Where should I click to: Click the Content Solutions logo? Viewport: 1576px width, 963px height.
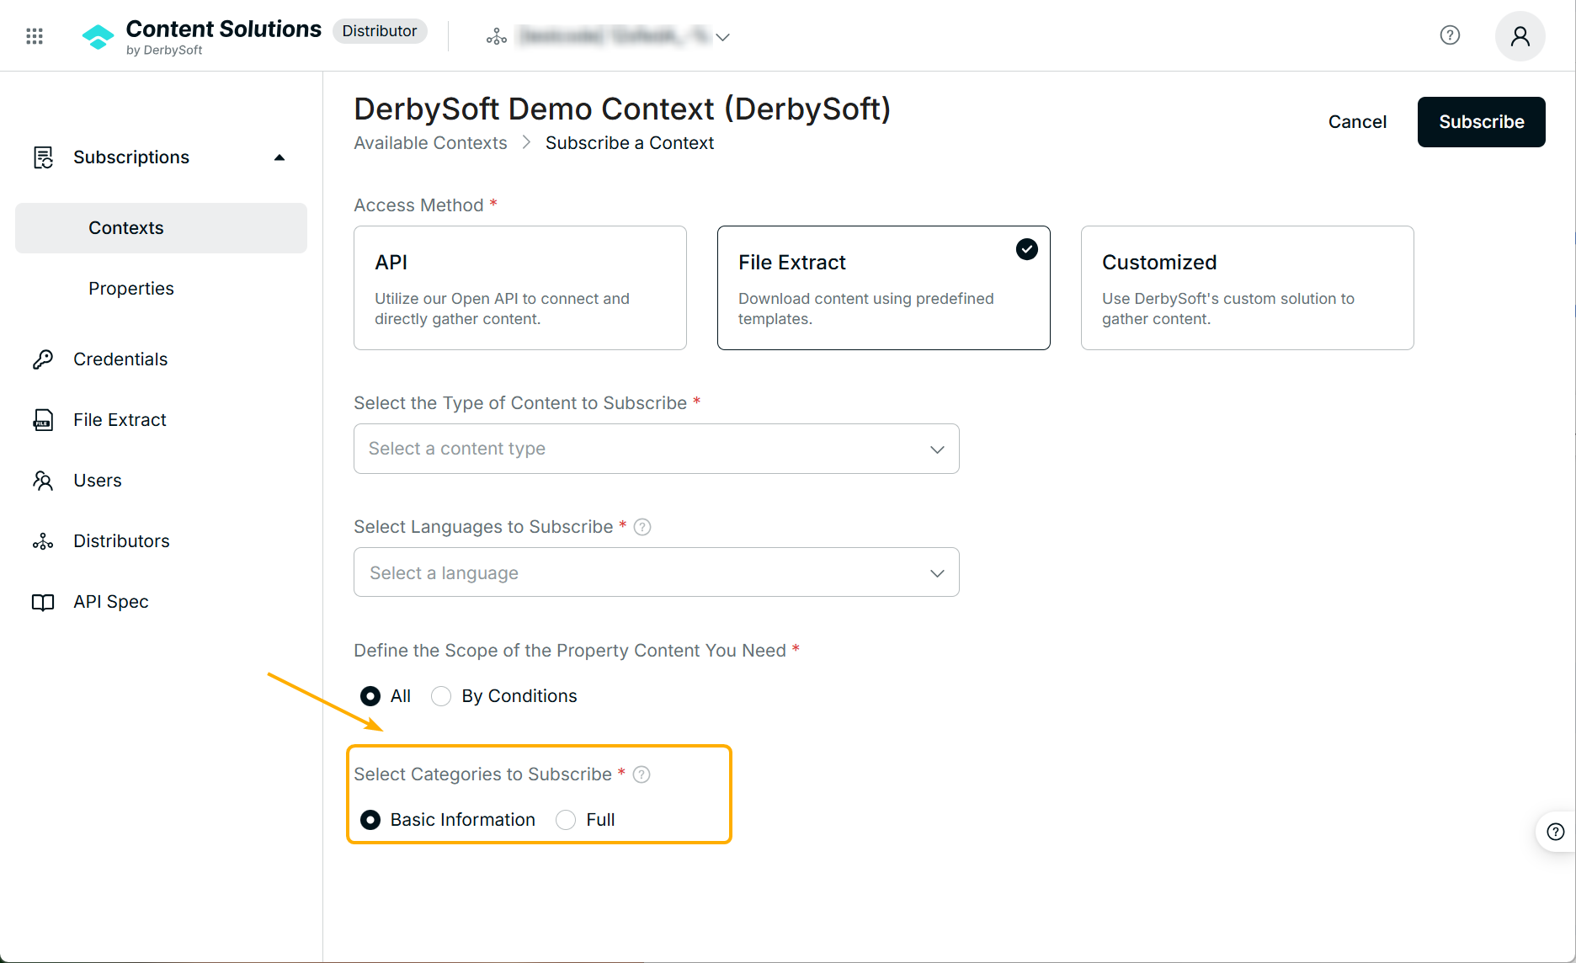tap(202, 36)
